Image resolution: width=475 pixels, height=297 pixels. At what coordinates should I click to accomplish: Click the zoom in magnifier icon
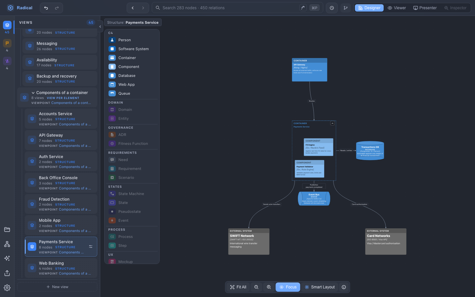point(269,287)
